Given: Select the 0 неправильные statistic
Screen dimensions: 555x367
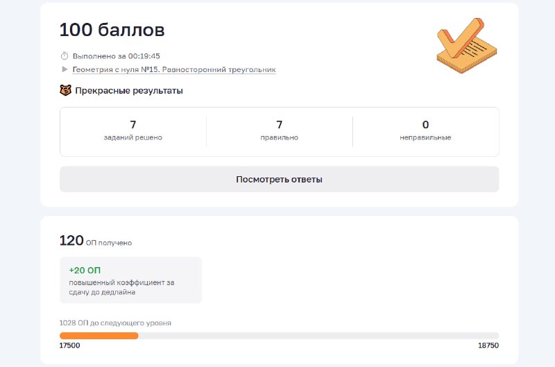Looking at the screenshot, I should click(x=425, y=130).
